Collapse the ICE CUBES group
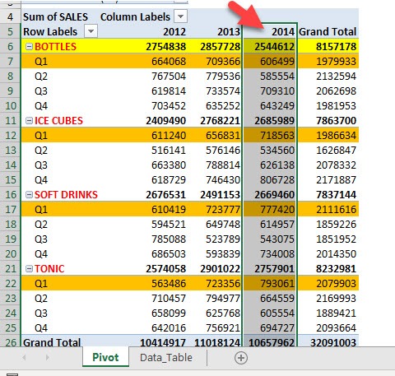395x376 pixels. pos(29,120)
